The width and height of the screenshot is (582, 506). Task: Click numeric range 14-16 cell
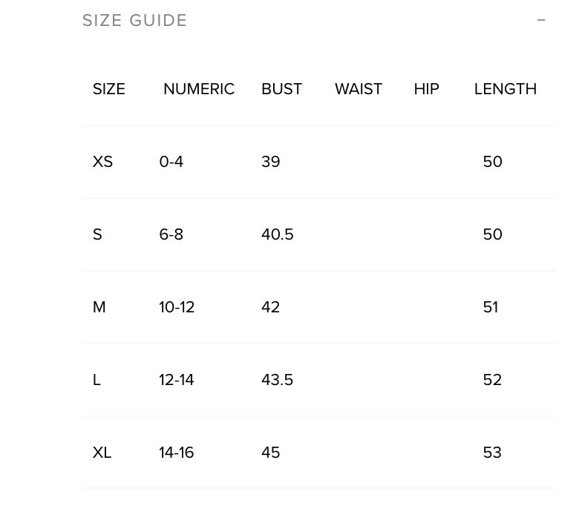(176, 453)
